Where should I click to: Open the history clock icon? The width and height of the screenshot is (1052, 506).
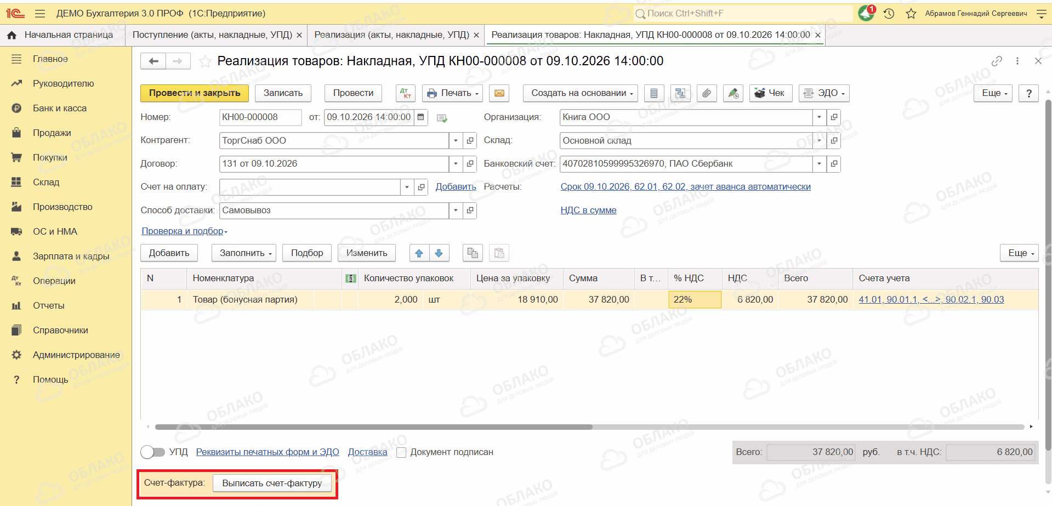(889, 14)
